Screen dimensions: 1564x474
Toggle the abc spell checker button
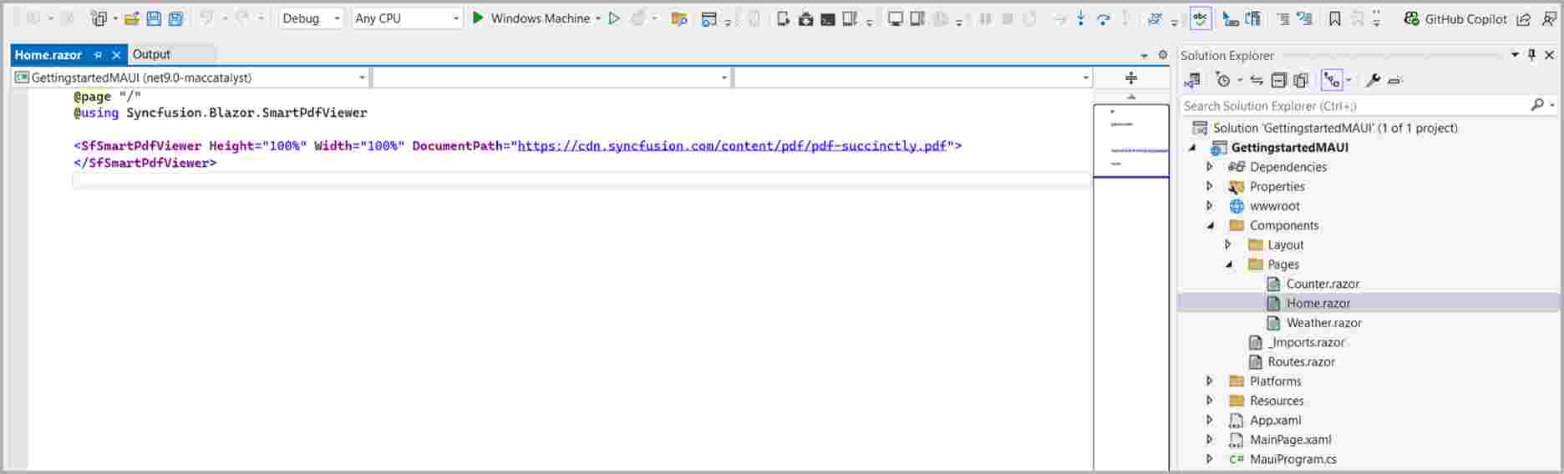click(x=1201, y=18)
